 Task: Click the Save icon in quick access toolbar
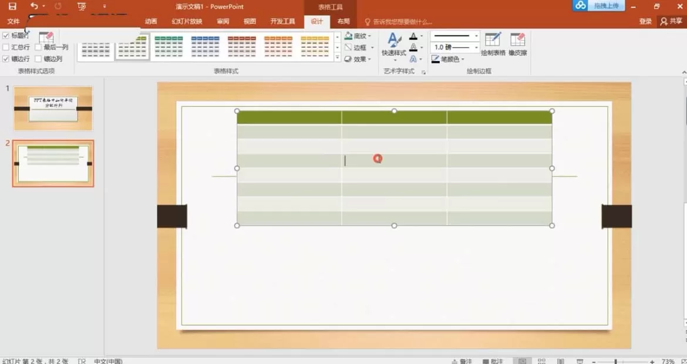12,6
